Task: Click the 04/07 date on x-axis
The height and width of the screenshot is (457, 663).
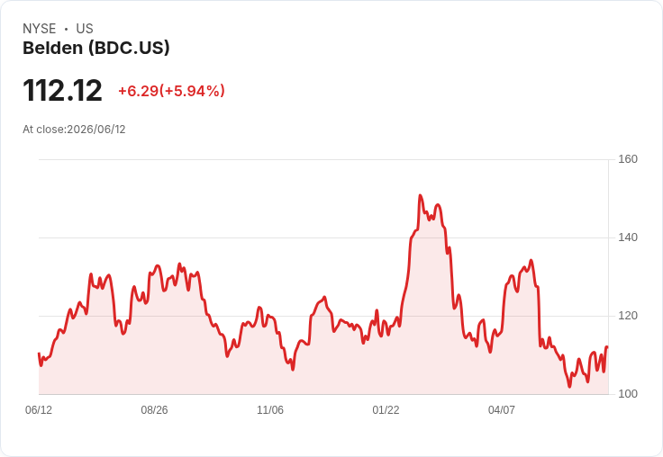Action: point(502,409)
